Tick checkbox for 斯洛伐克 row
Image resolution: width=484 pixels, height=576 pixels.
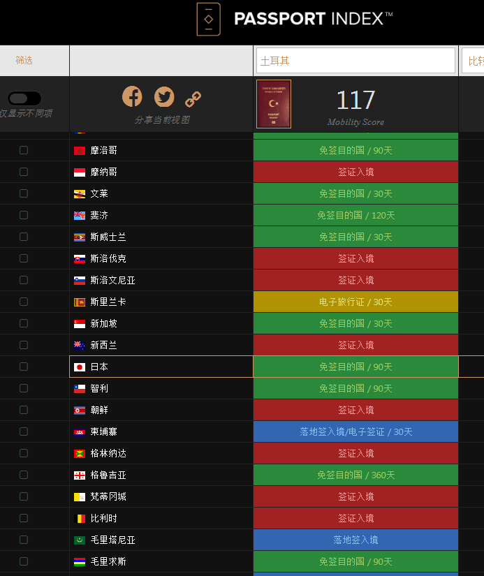click(24, 258)
